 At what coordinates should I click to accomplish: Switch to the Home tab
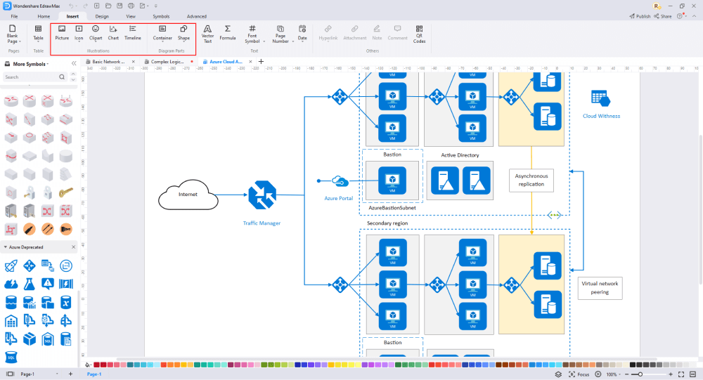(x=44, y=16)
